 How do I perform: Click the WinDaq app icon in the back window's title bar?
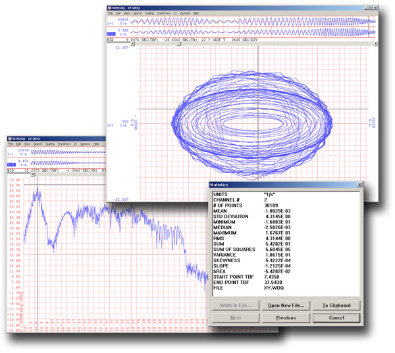point(10,139)
